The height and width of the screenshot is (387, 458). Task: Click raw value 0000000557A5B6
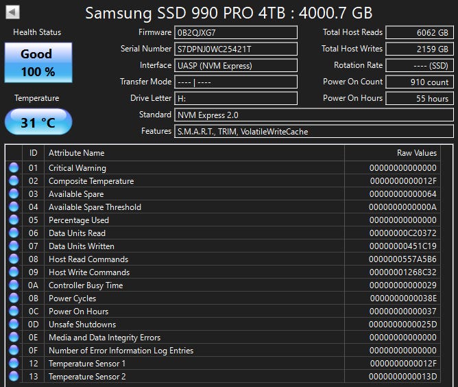402,259
